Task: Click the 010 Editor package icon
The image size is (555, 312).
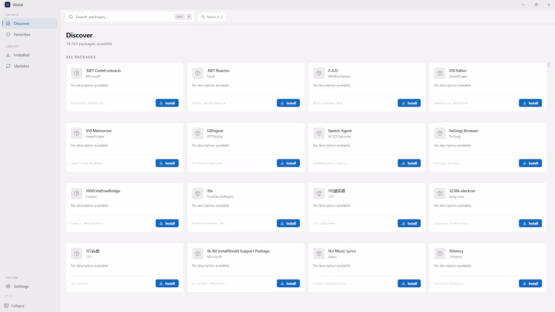Action: click(x=440, y=73)
